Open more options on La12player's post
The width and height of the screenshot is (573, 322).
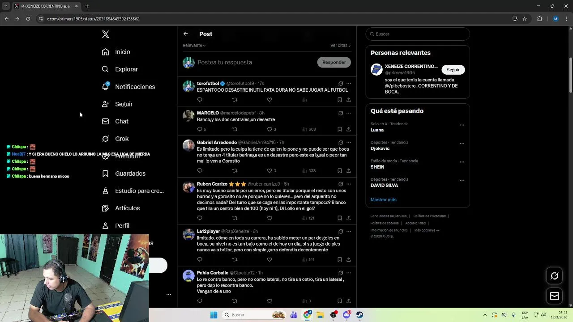coord(349,232)
